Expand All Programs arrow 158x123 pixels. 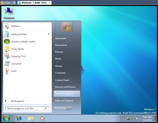pyautogui.click(x=6, y=101)
